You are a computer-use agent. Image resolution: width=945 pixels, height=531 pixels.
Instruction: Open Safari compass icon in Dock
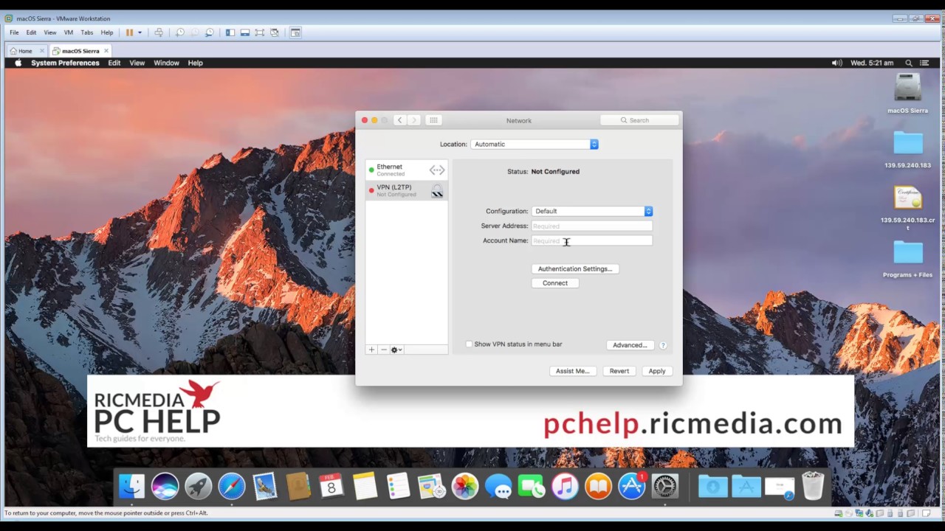231,487
